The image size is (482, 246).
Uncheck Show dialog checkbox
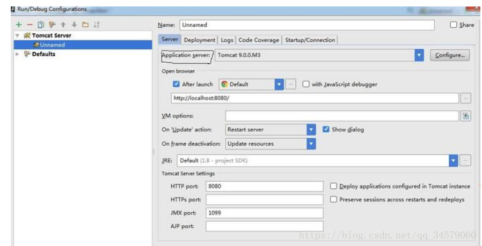(x=326, y=129)
